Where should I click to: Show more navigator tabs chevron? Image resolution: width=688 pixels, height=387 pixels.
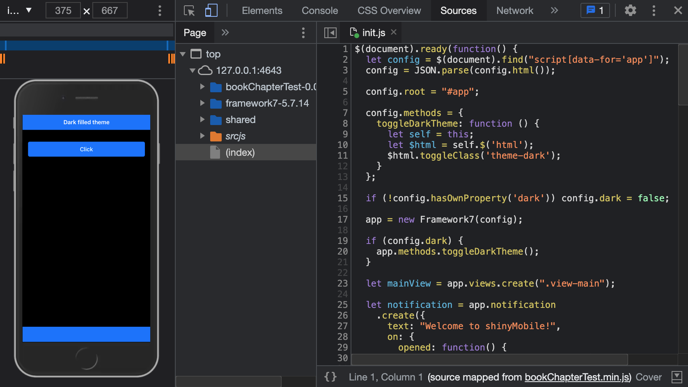[x=225, y=32]
